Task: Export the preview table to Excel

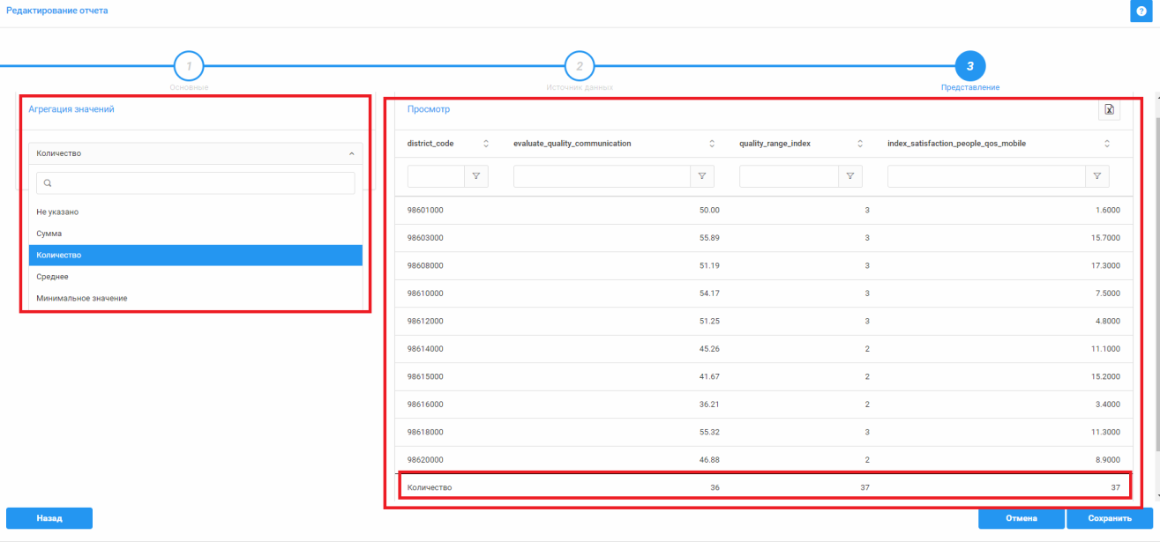Action: (1109, 110)
